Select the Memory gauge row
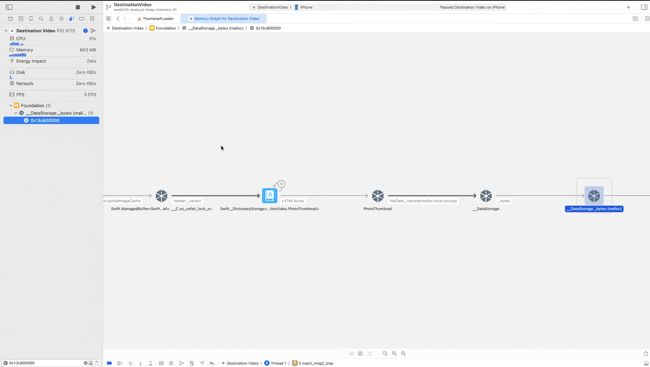 (x=53, y=51)
